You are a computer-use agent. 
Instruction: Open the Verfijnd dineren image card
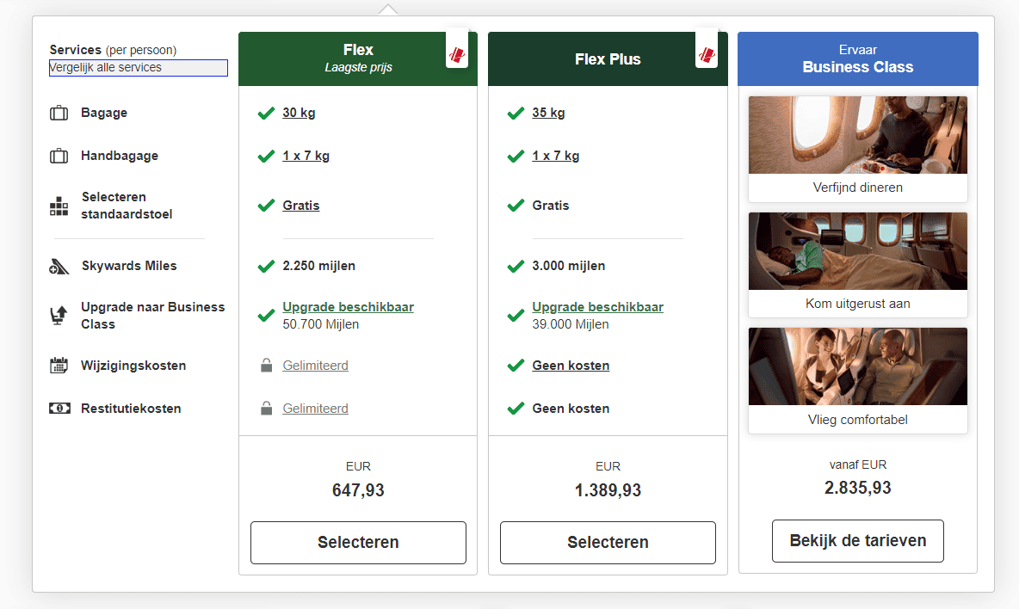point(858,148)
